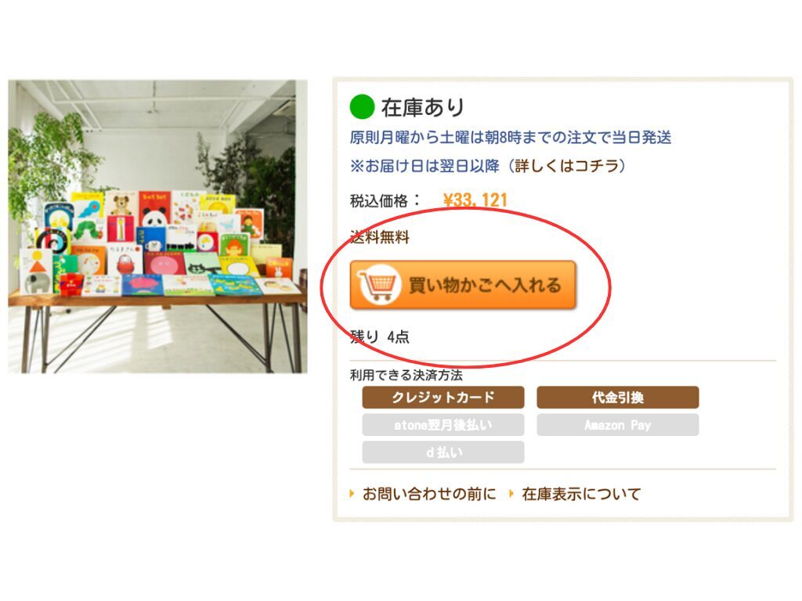802x601 pixels.
Task: Click the 送料無料 free shipping label
Action: pyautogui.click(x=380, y=237)
